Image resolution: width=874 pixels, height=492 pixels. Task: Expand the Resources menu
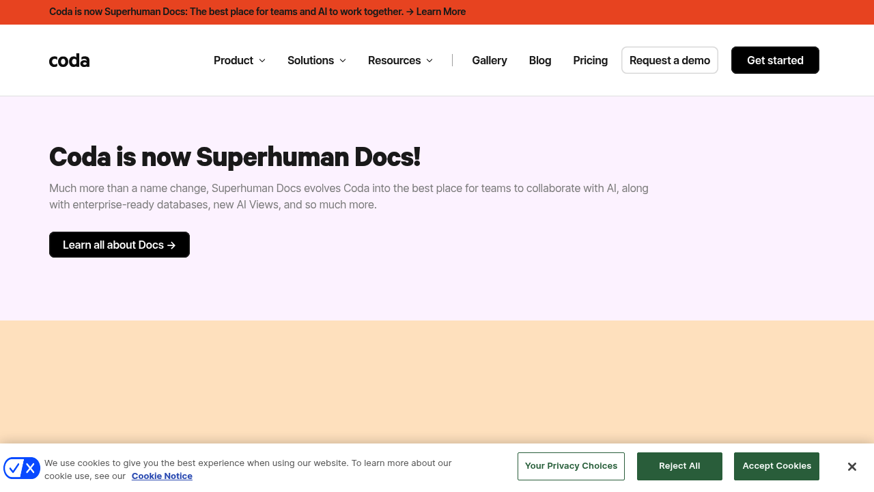pos(401,60)
